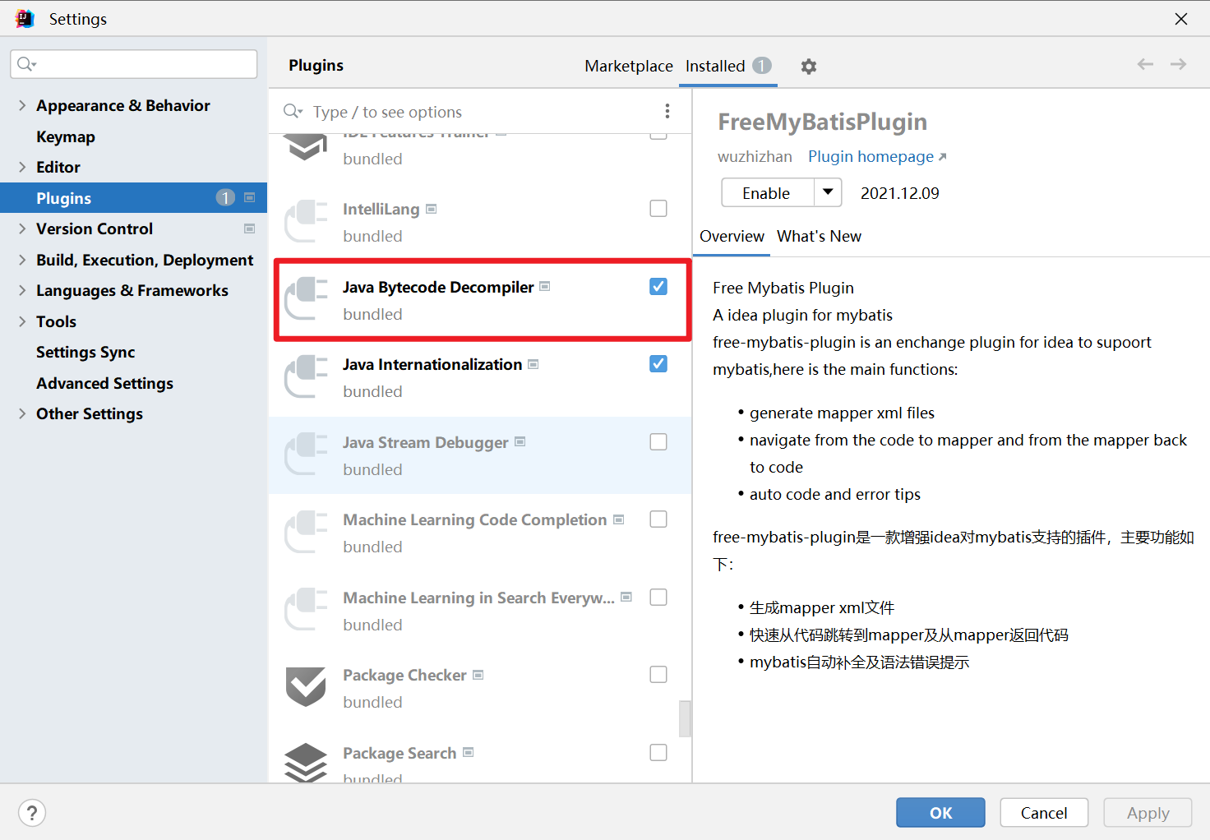Image resolution: width=1210 pixels, height=840 pixels.
Task: Expand Build, Execution, Deployment section
Action: pos(22,260)
